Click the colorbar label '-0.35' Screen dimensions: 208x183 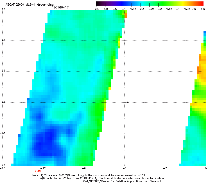point(132,9)
